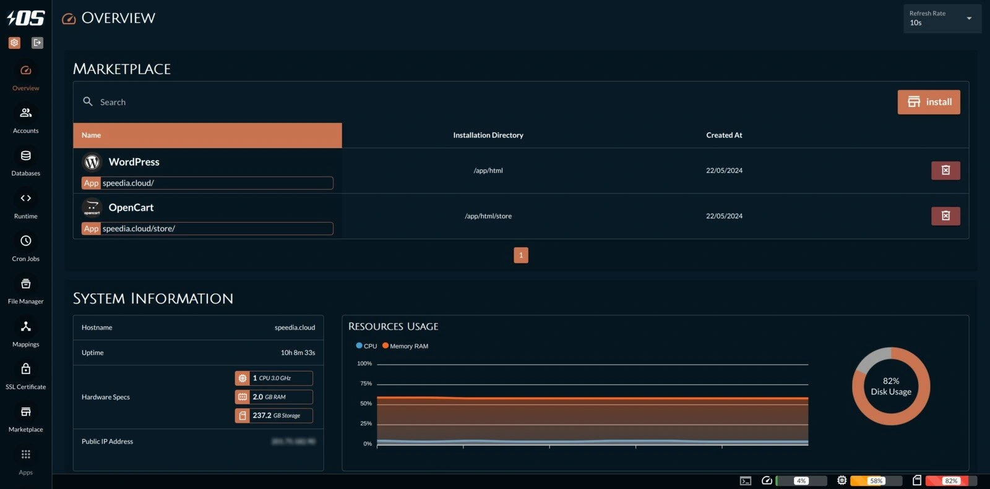990x489 pixels.
Task: Delete the WordPress installation via trash icon
Action: coord(945,171)
